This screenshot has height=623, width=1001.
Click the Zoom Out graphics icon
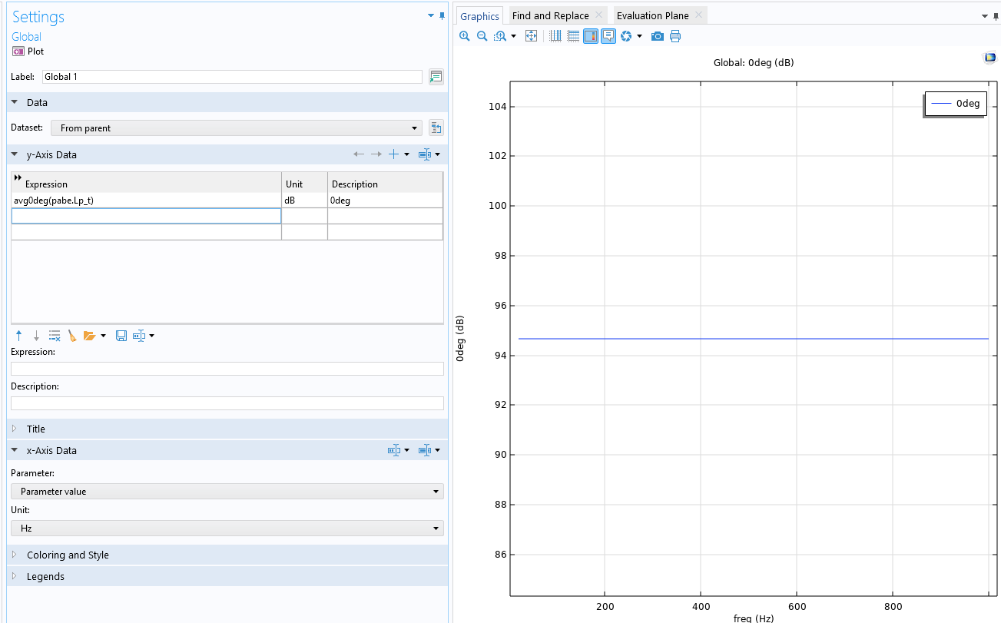pos(482,36)
